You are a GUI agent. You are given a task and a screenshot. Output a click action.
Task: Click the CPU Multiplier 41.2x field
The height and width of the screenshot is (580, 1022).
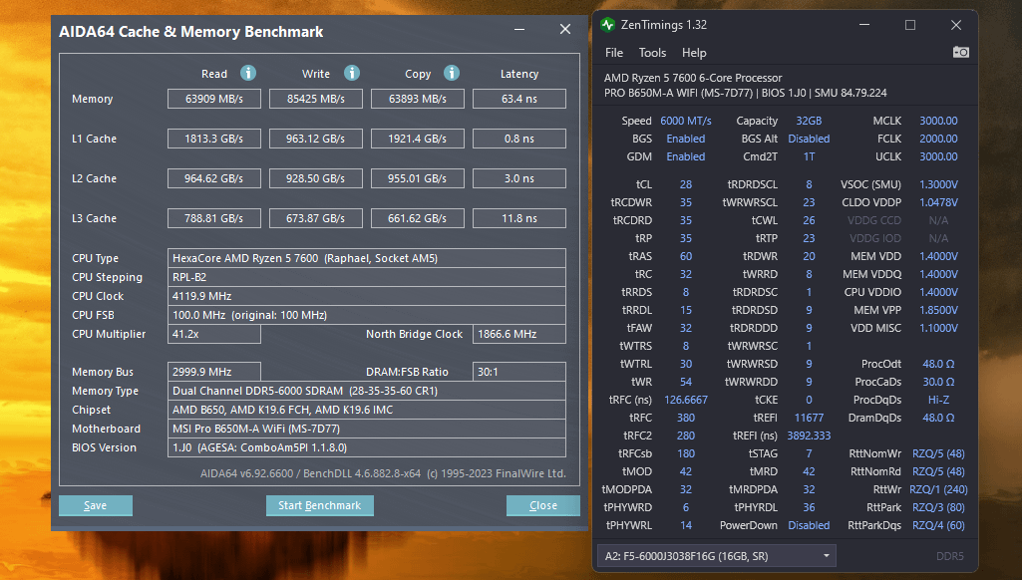(213, 334)
